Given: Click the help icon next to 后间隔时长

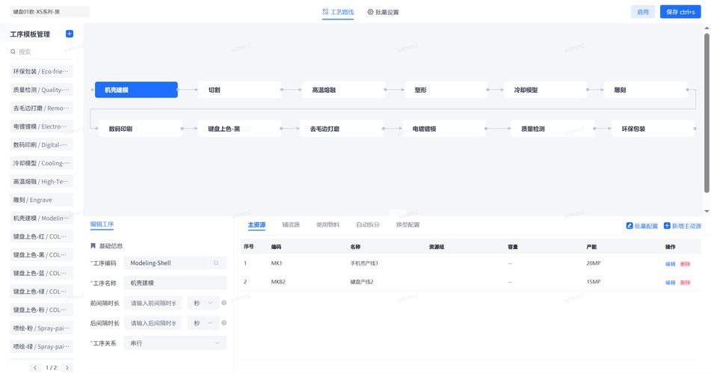Looking at the screenshot, I should point(224,323).
